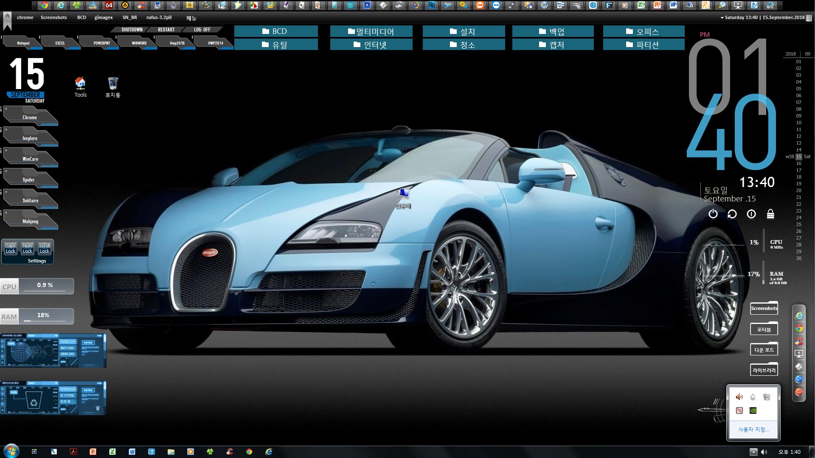Open PowerPoint icon in the top launcher bar

point(658,5)
